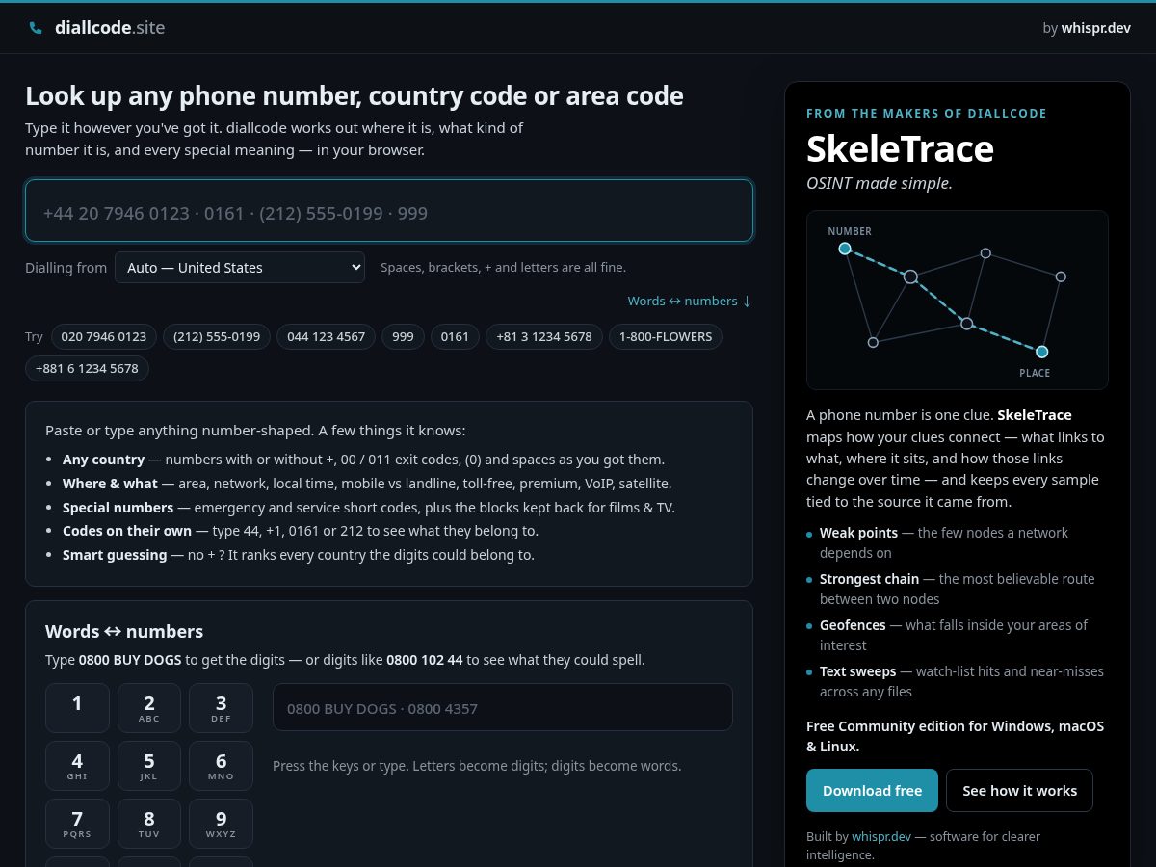1156x867 pixels.
Task: Try the 999 example chip
Action: click(x=403, y=337)
